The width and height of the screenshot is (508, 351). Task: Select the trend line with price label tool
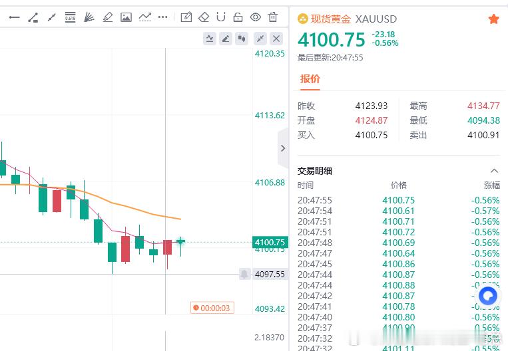tap(33, 17)
